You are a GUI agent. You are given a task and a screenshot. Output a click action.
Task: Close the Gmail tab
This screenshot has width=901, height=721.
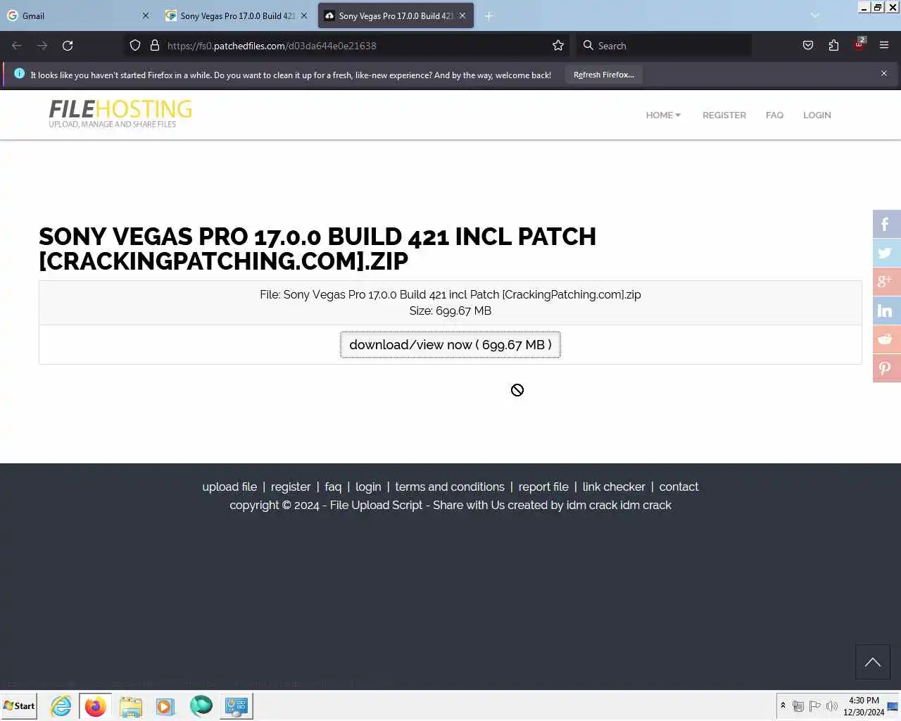(146, 15)
